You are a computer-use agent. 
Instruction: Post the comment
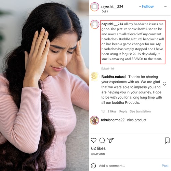point(165,166)
